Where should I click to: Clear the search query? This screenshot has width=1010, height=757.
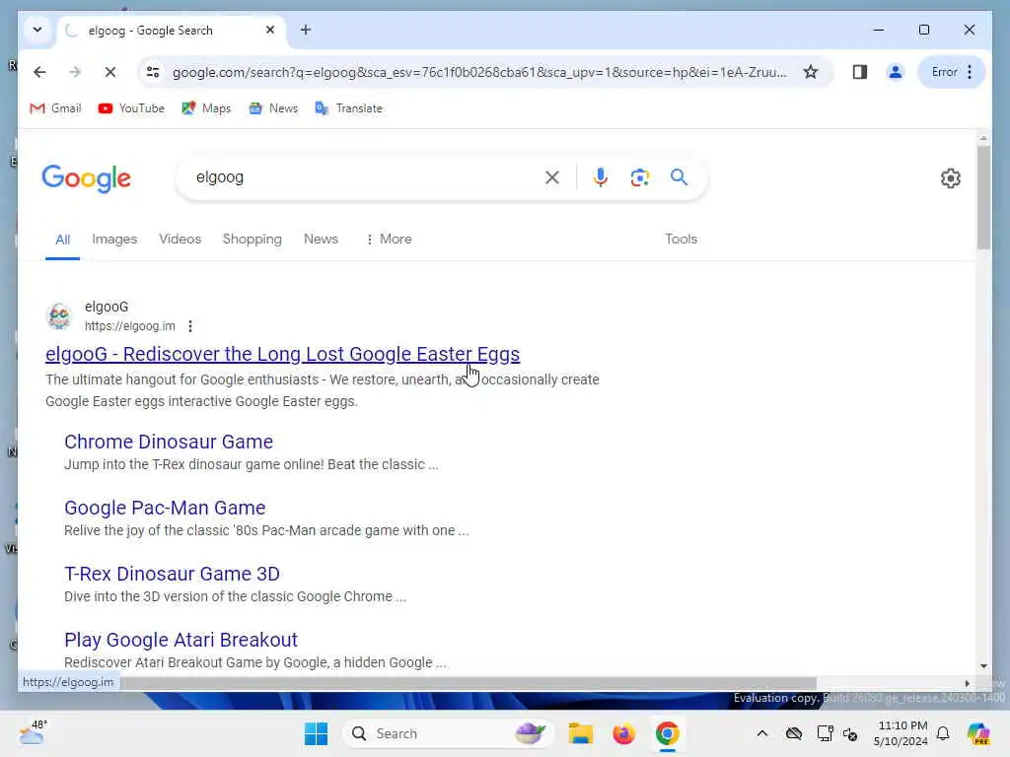pos(552,177)
